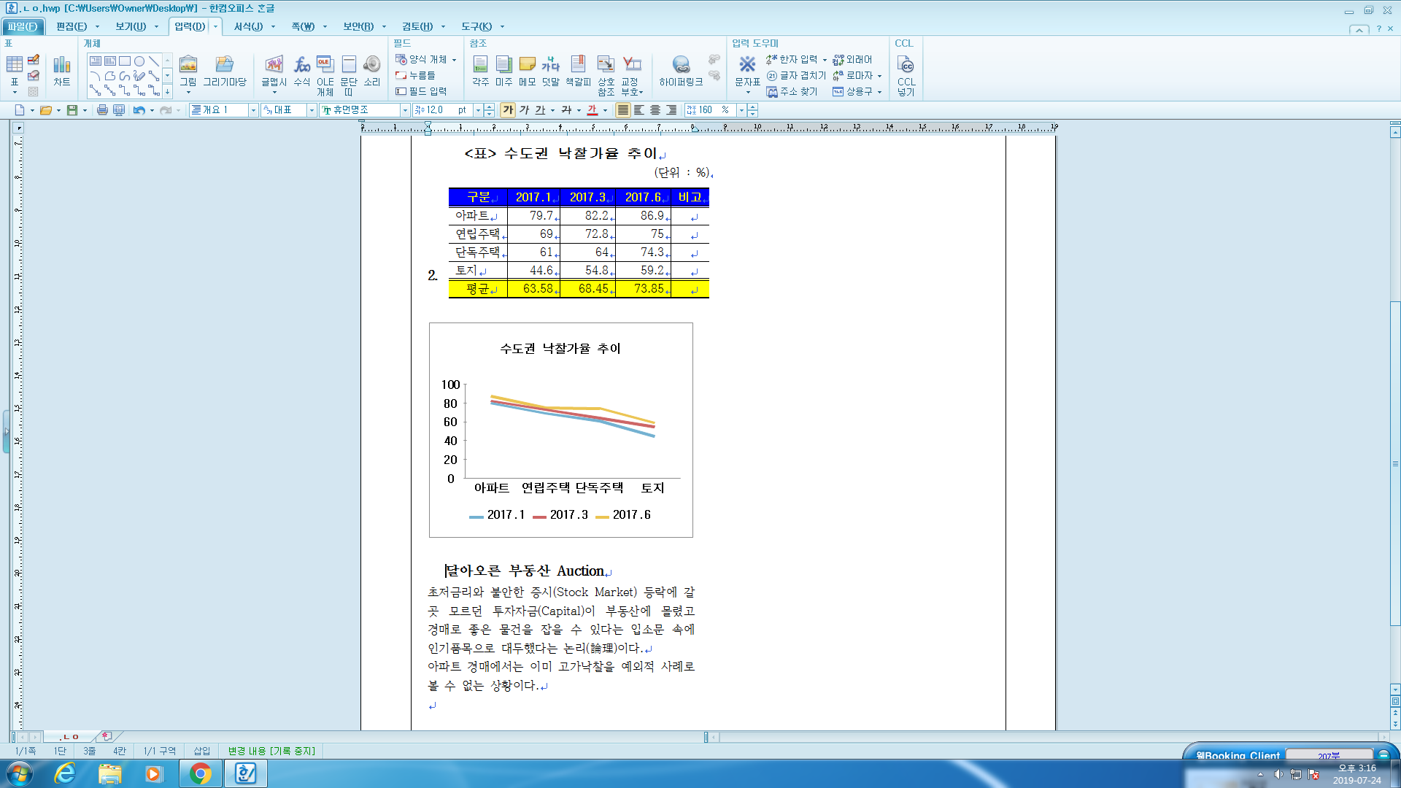Expand the 160% line spacing dropdown
This screenshot has width=1401, height=788.
(741, 110)
